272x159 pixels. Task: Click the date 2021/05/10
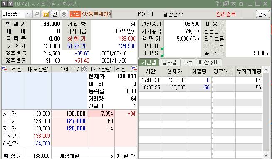pos(114,53)
